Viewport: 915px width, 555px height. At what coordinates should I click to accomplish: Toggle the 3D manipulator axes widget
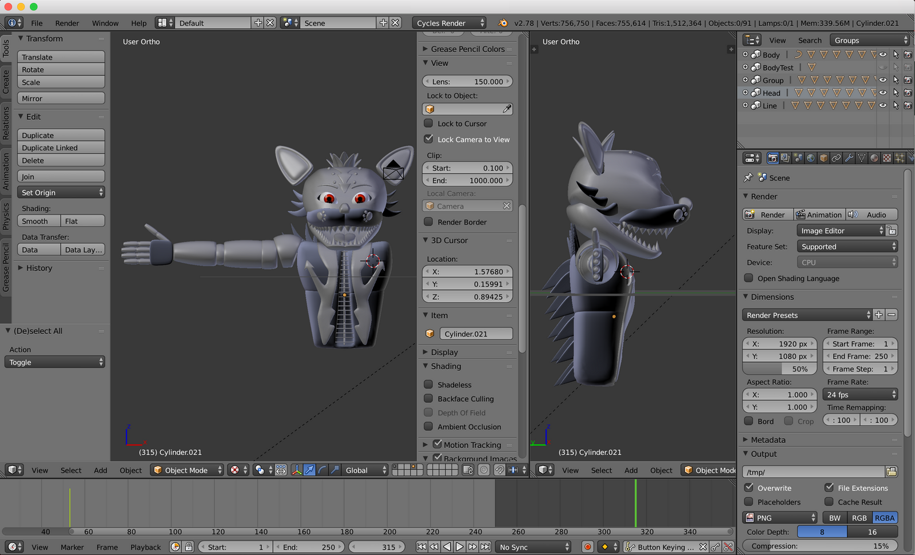297,470
